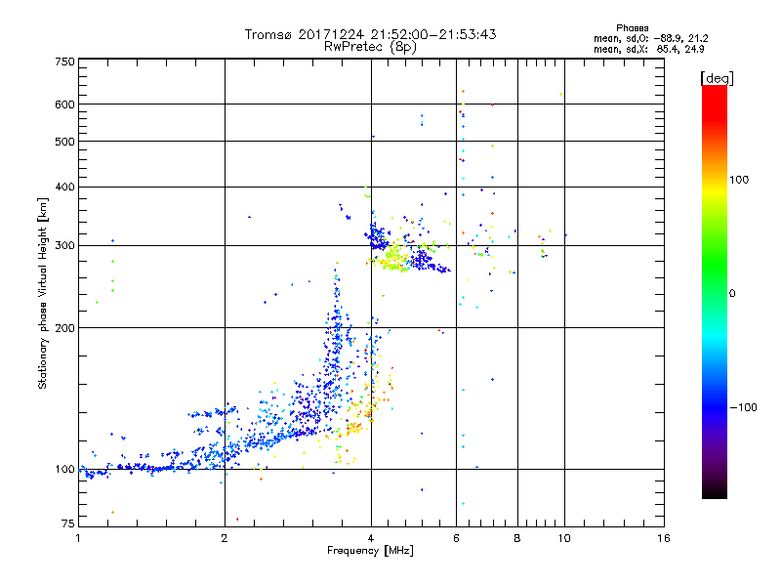Click the x-axis tick label '1'
Screen dimensions: 781x586
point(78,538)
